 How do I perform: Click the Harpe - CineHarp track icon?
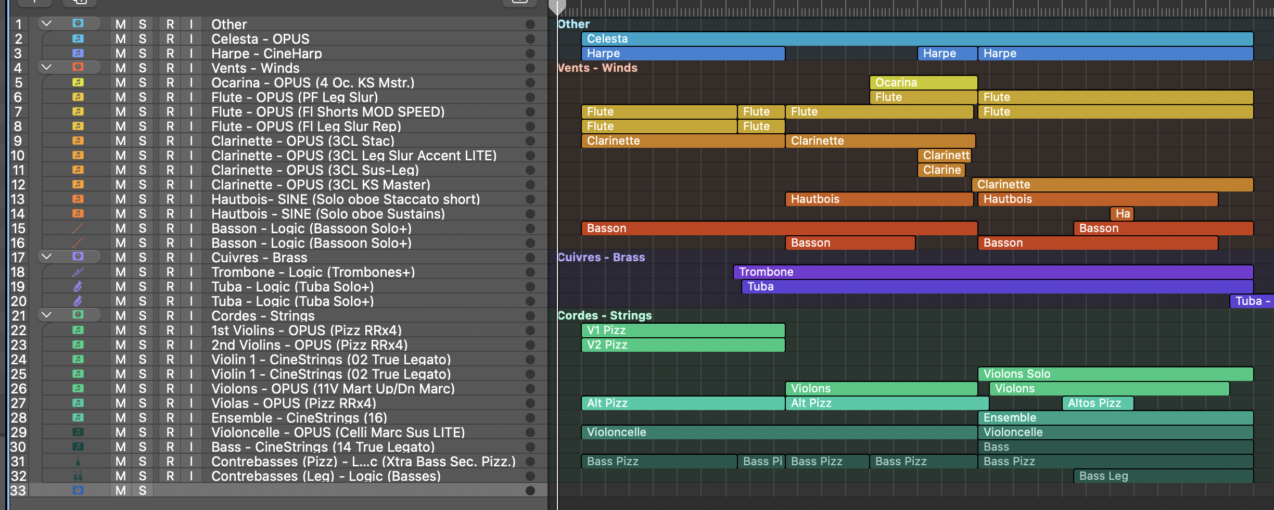tap(78, 53)
